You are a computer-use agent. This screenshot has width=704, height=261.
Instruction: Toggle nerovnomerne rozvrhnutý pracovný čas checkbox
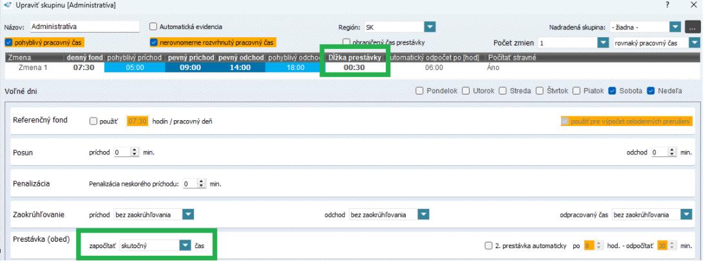coord(154,42)
